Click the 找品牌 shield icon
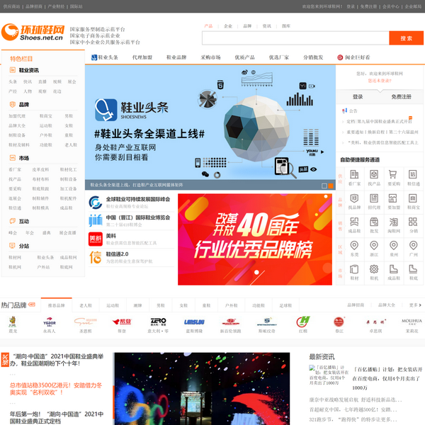 click(x=354, y=199)
